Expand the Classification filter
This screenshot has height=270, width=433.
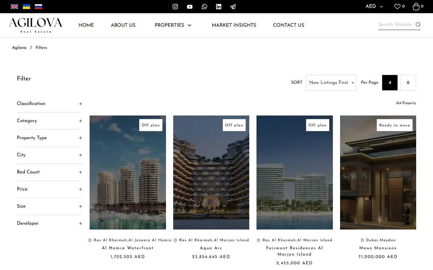click(x=49, y=103)
